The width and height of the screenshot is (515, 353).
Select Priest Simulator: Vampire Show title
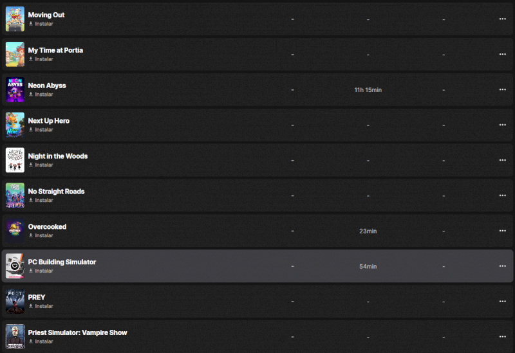tap(77, 333)
